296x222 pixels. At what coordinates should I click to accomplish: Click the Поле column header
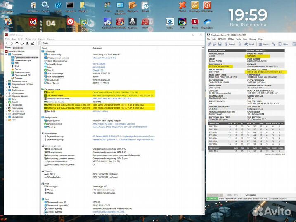(44, 48)
